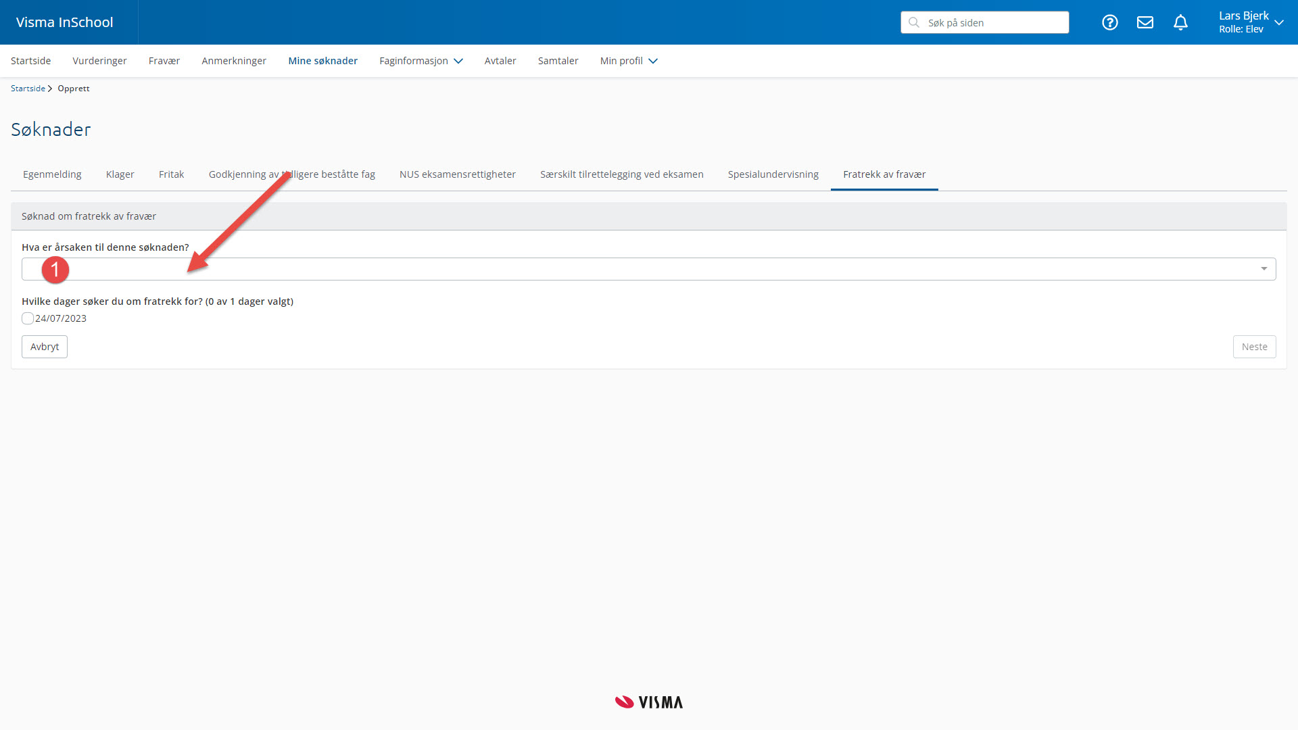Open the messages envelope icon
Viewport: 1298px width, 730px height.
(1145, 22)
